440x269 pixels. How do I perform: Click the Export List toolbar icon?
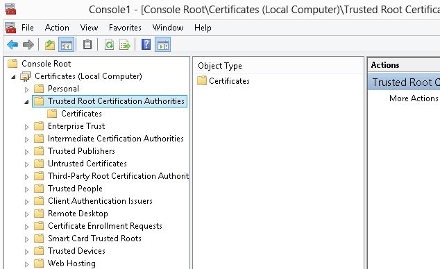pyautogui.click(x=125, y=44)
